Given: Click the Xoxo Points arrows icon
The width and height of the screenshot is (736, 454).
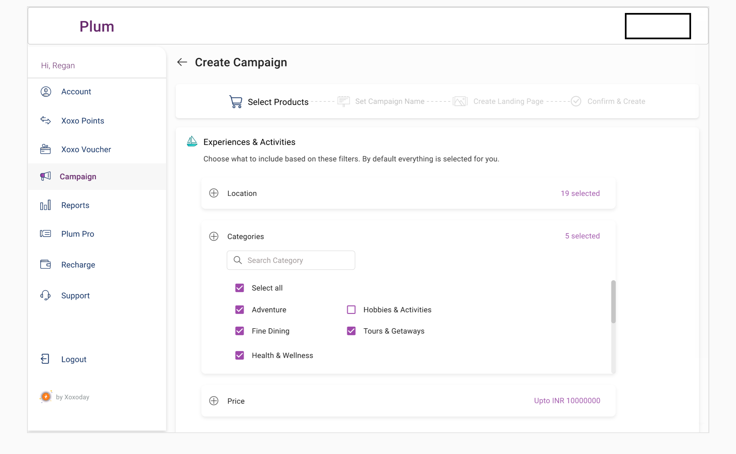Looking at the screenshot, I should tap(46, 120).
